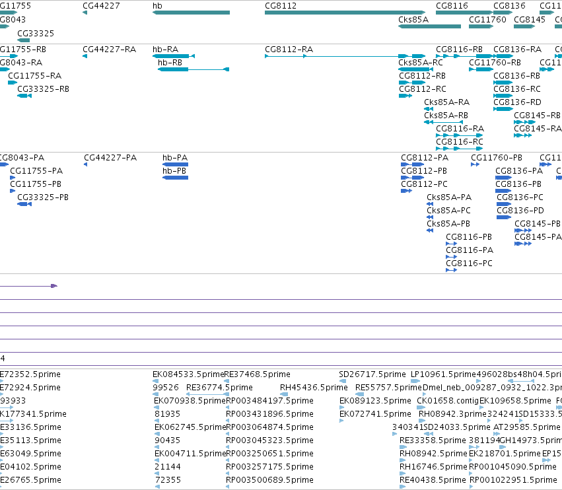
Task: Select the CG11755-RA transcript label
Action: [x=35, y=76]
